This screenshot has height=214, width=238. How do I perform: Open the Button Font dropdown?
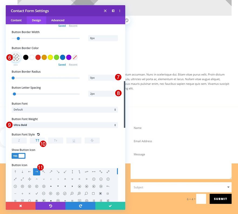tap(64, 109)
